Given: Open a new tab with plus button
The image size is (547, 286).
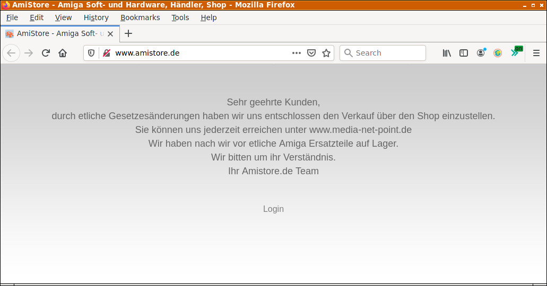Looking at the screenshot, I should coord(128,33).
